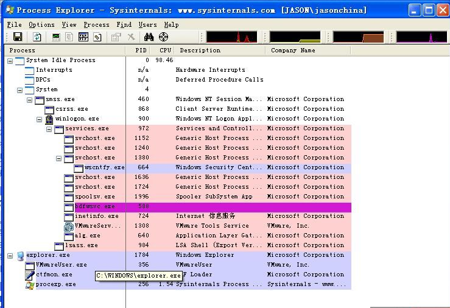Click the VMwareServ process icon
Image resolution: width=450 pixels, height=308 pixels.
69,226
